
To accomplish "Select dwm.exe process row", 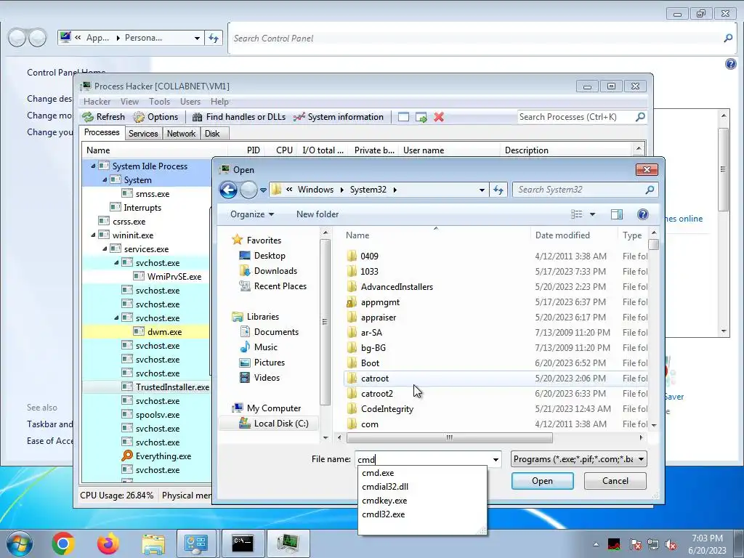I will [x=147, y=331].
